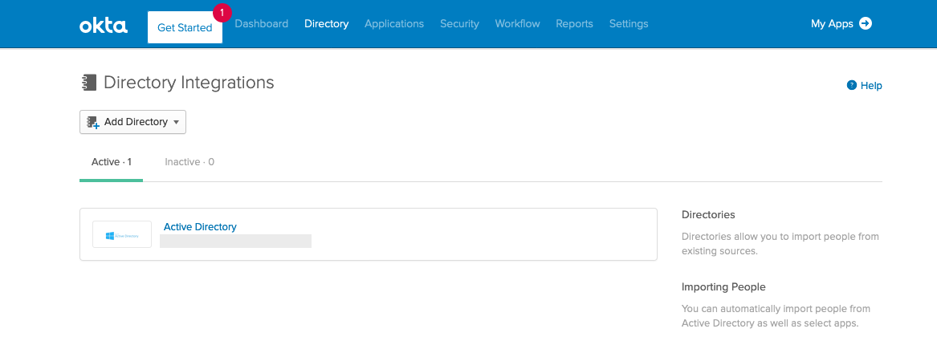937x341 pixels.
Task: Click the blue Help question mark icon
Action: point(852,85)
